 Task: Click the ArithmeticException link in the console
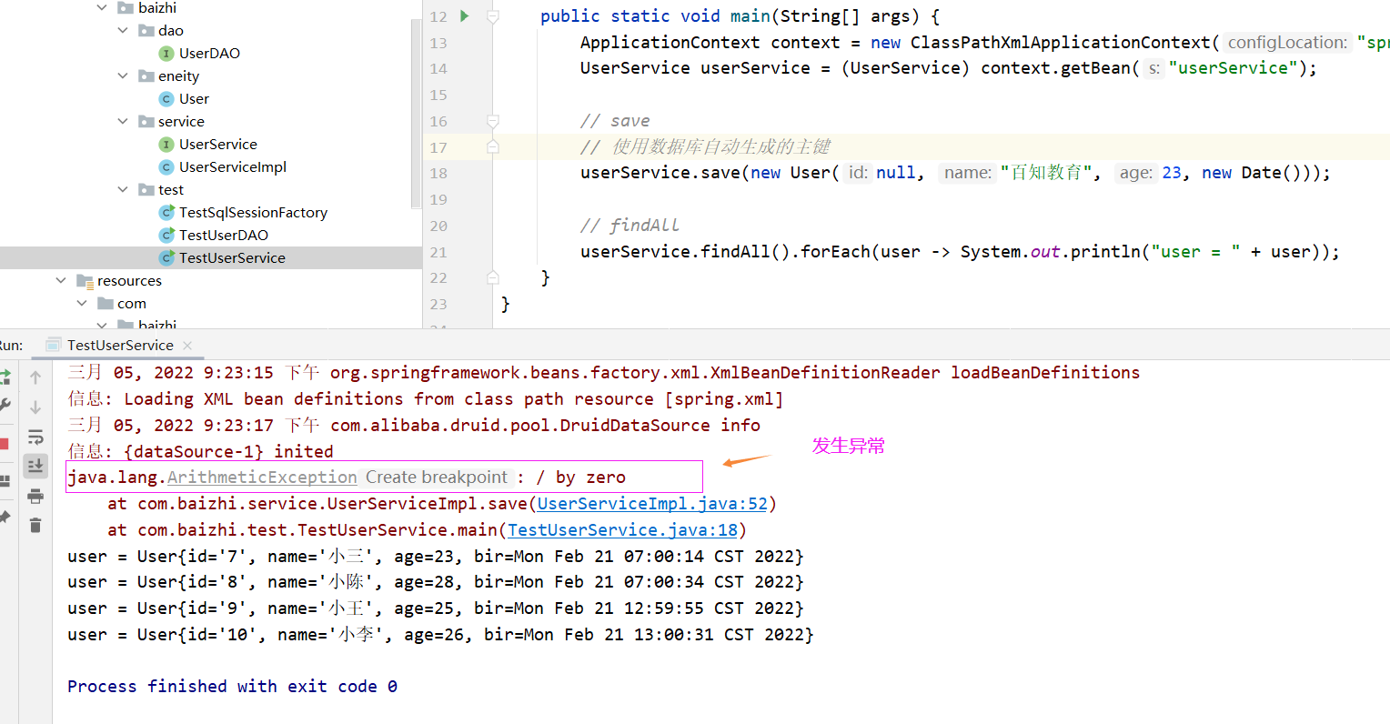click(x=262, y=478)
